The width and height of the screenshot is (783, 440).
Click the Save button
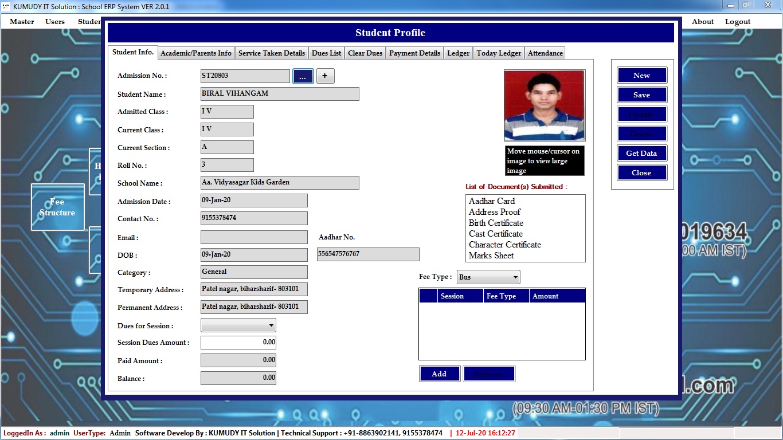641,95
